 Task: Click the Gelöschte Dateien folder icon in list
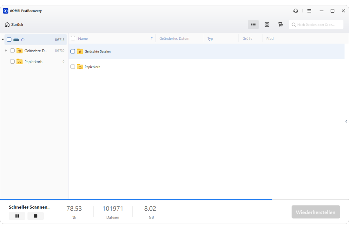click(80, 52)
